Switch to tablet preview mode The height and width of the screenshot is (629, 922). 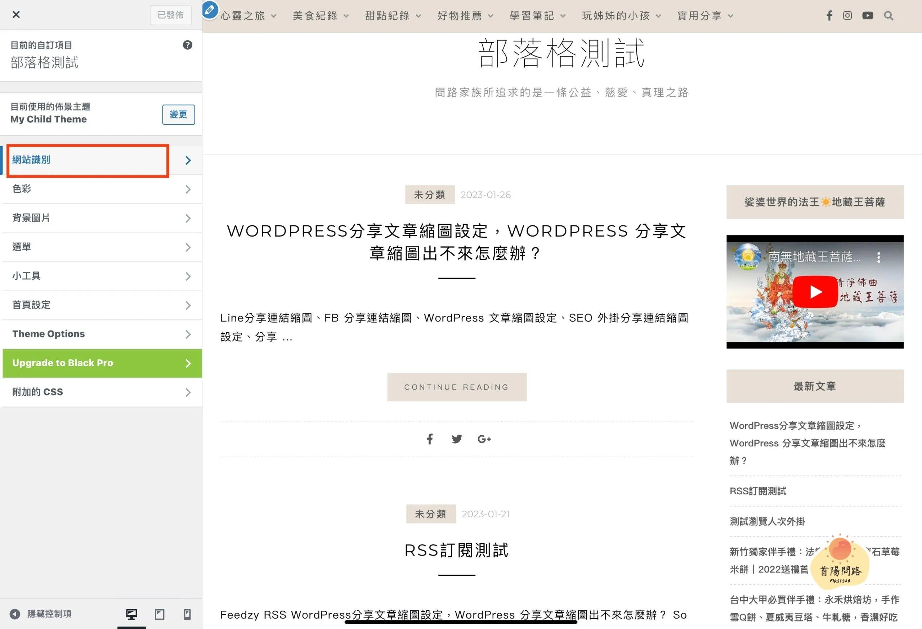pyautogui.click(x=160, y=614)
